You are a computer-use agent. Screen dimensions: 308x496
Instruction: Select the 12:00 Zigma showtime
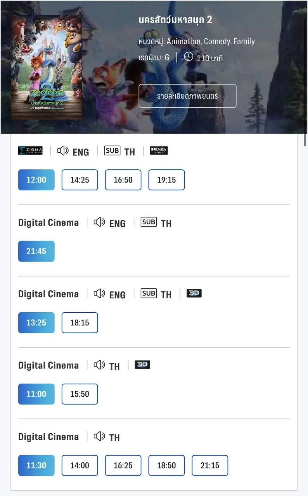point(36,180)
